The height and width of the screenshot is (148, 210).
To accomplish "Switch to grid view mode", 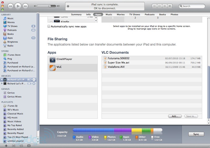I will (165, 6).
